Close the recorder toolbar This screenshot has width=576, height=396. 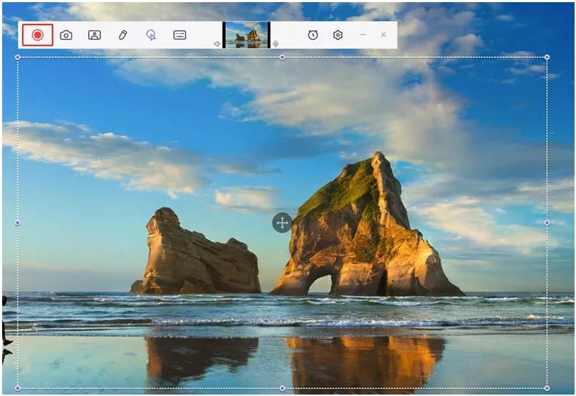click(x=384, y=34)
